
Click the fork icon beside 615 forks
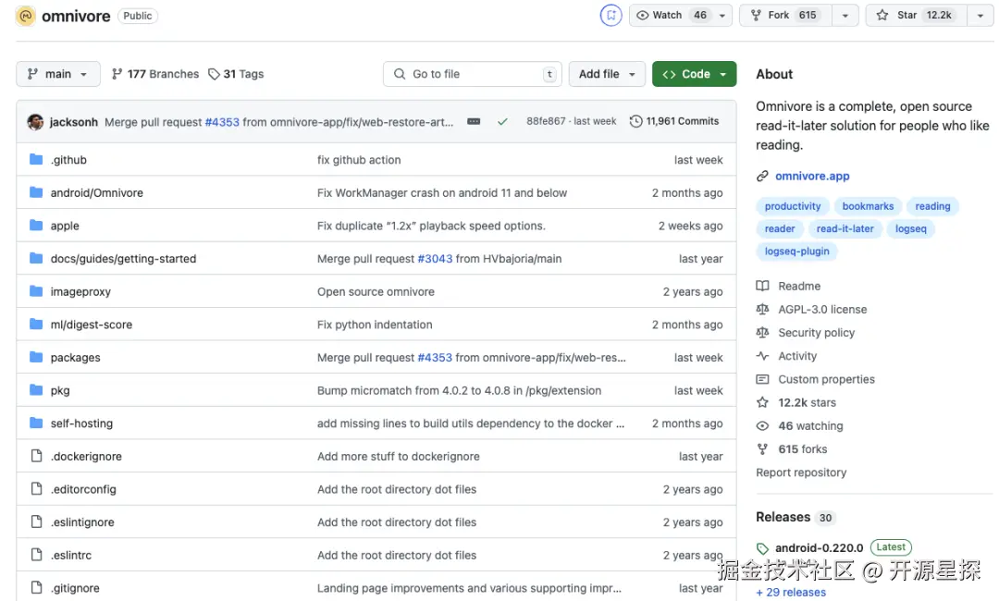click(762, 448)
